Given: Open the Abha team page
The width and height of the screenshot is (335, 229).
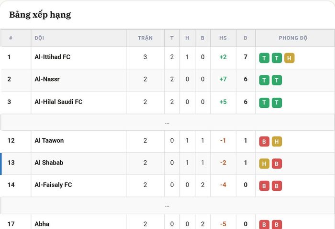Looking at the screenshot, I should click(x=42, y=224).
